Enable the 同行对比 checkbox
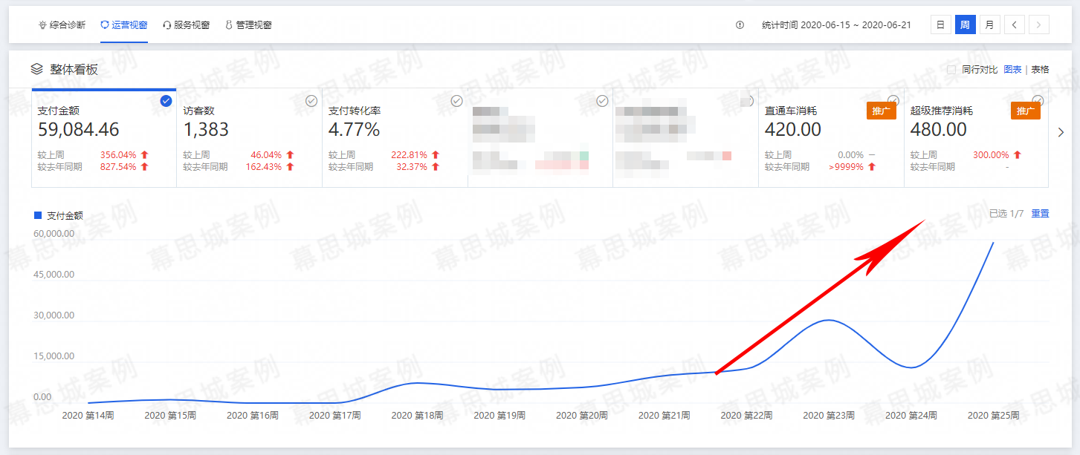The image size is (1080, 455). pos(951,70)
